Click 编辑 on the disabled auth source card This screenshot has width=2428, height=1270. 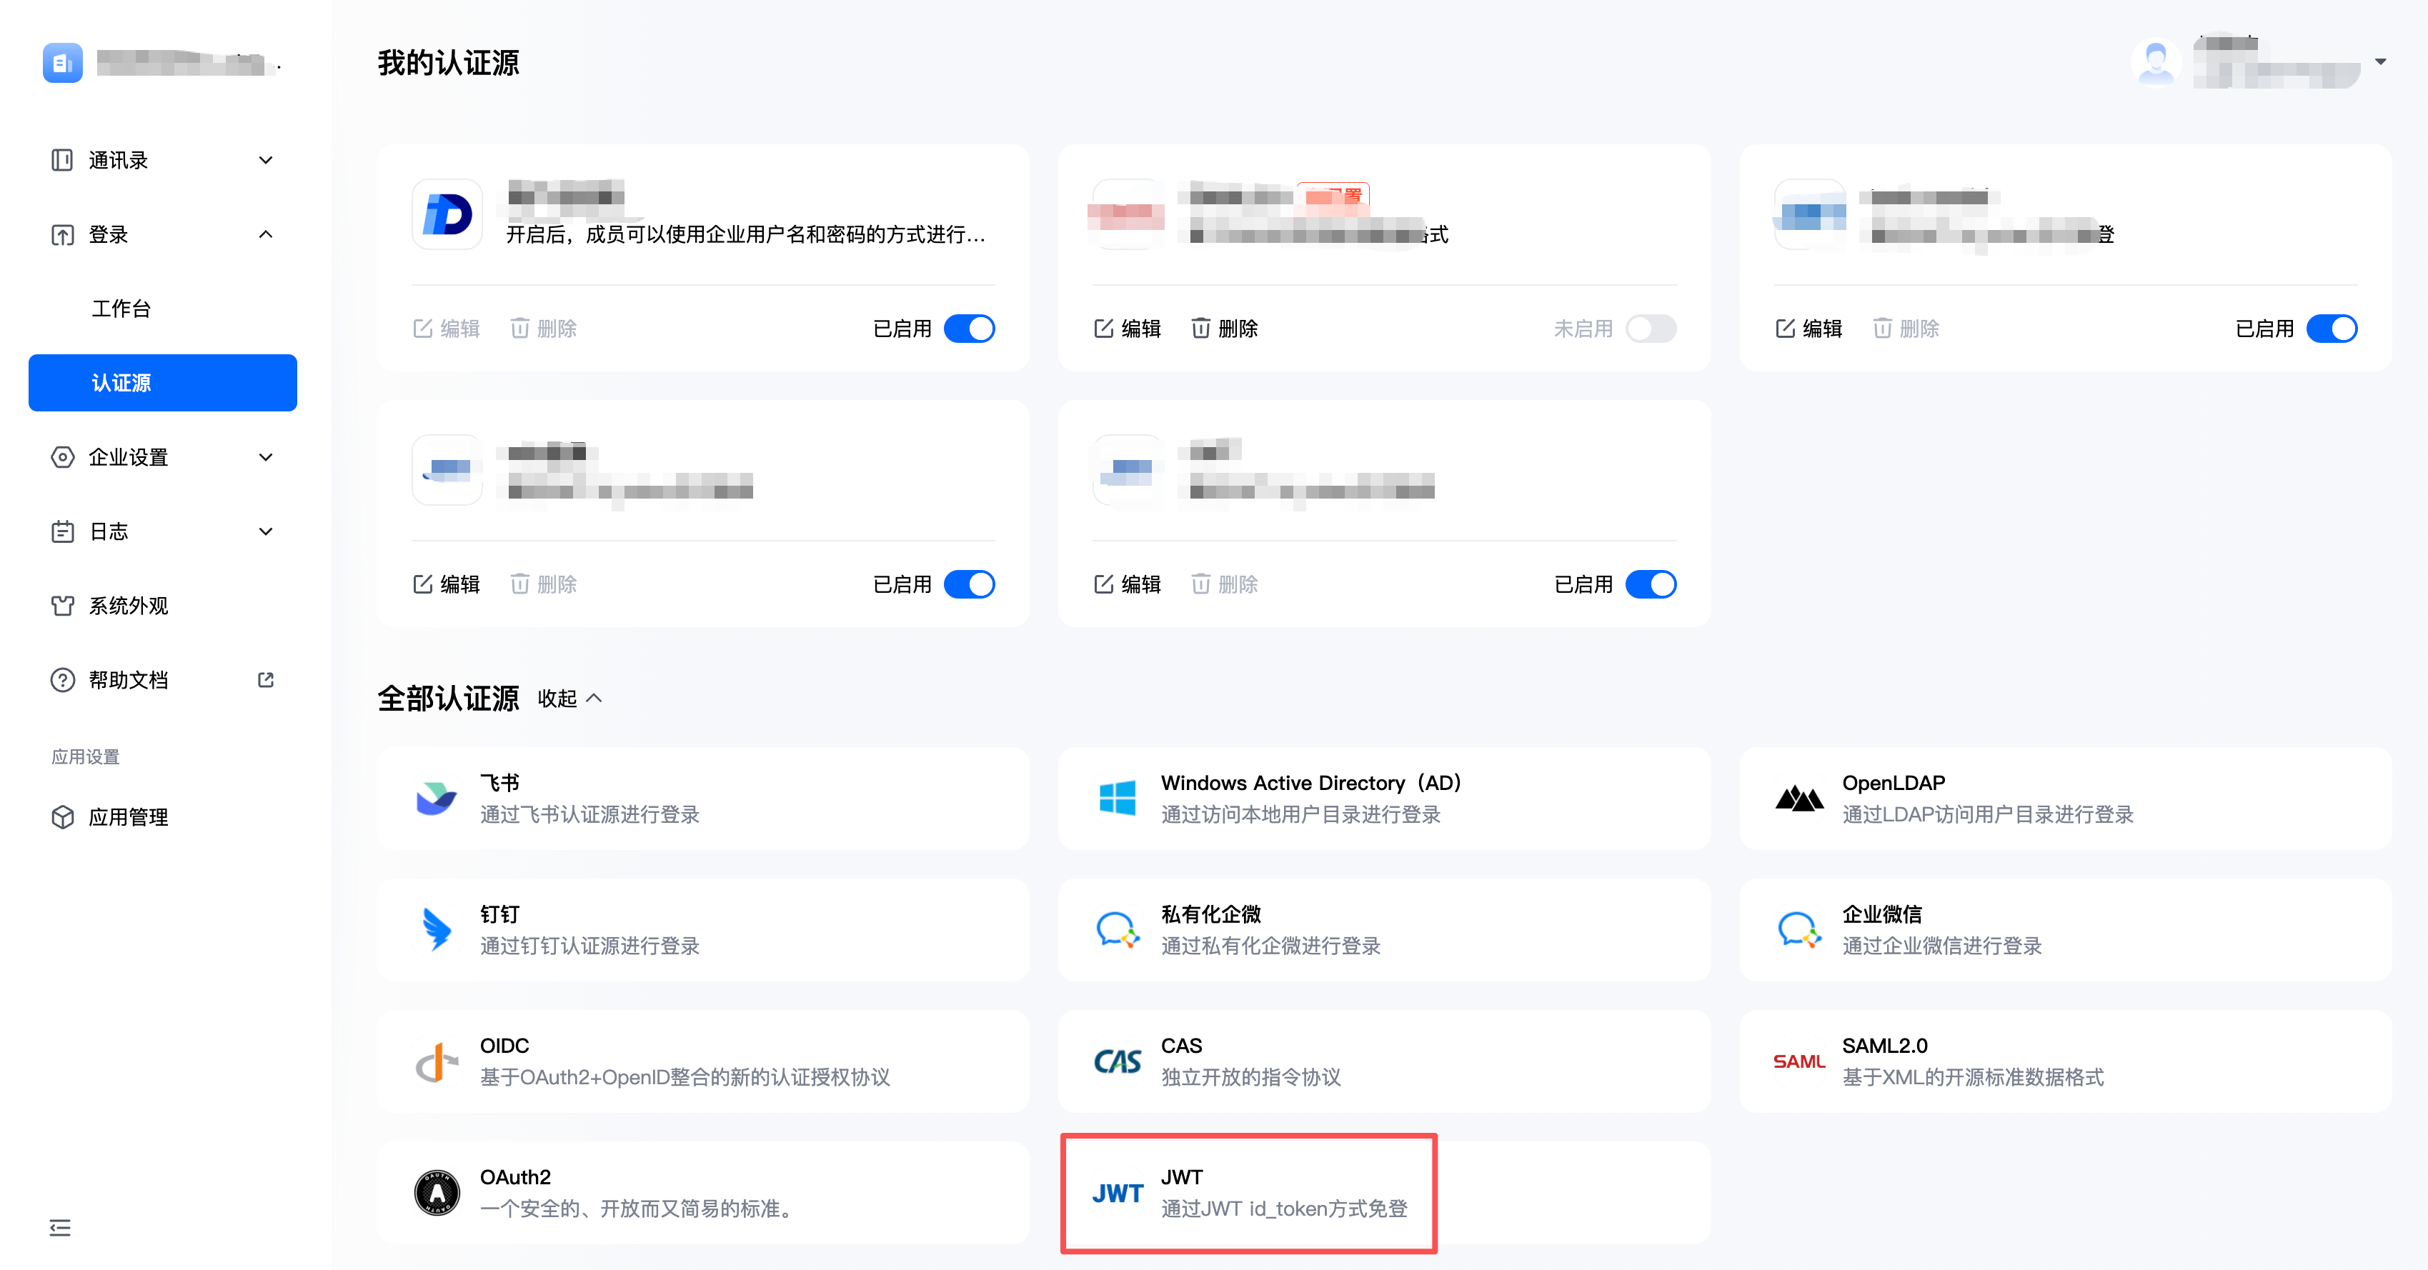point(1128,328)
